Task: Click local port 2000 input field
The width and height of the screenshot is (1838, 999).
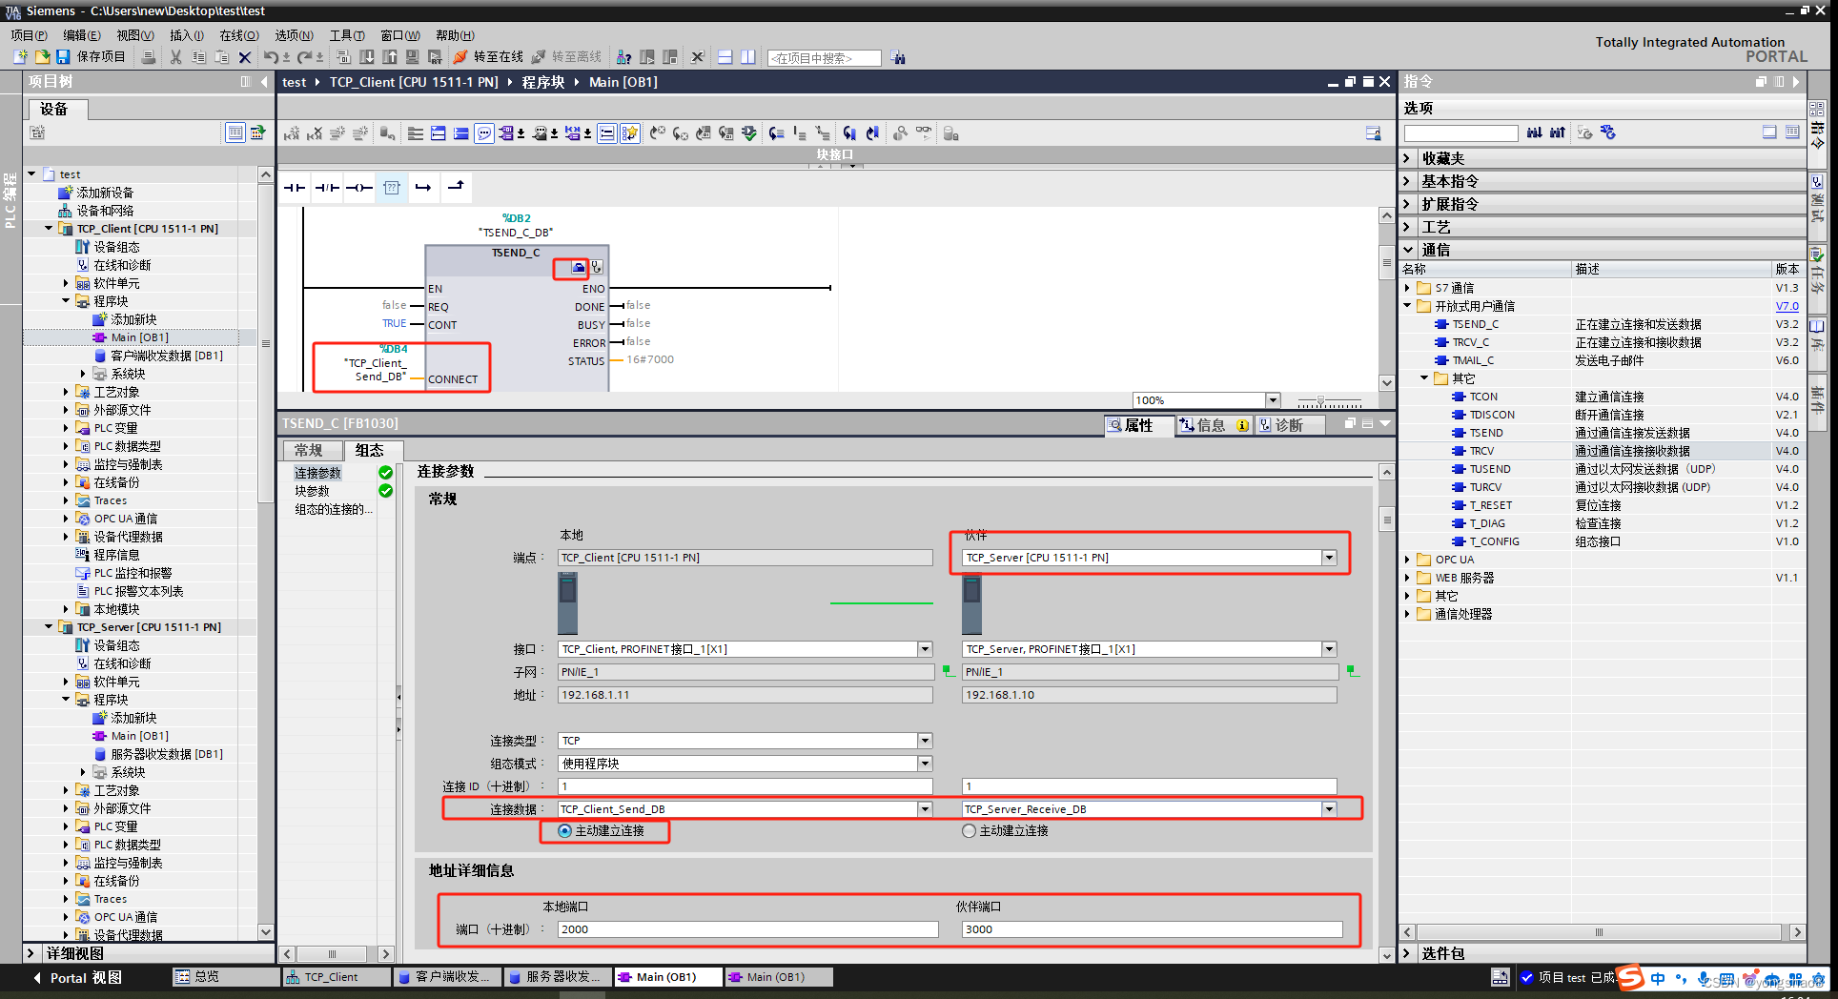Action: [x=747, y=929]
